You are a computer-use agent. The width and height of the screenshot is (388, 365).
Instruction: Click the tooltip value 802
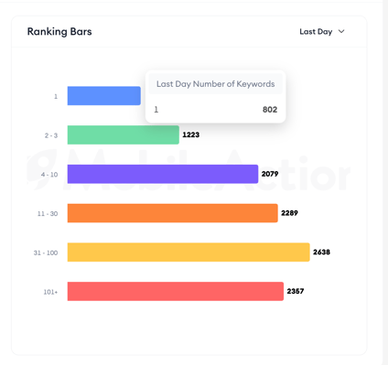pyautogui.click(x=270, y=110)
